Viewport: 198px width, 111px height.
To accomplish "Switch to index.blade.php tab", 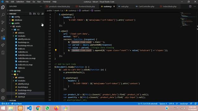I will 170,6.
